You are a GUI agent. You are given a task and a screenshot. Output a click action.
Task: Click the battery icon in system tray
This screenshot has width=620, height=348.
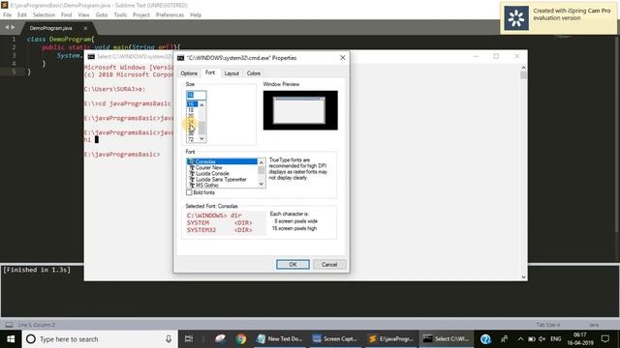click(x=532, y=339)
